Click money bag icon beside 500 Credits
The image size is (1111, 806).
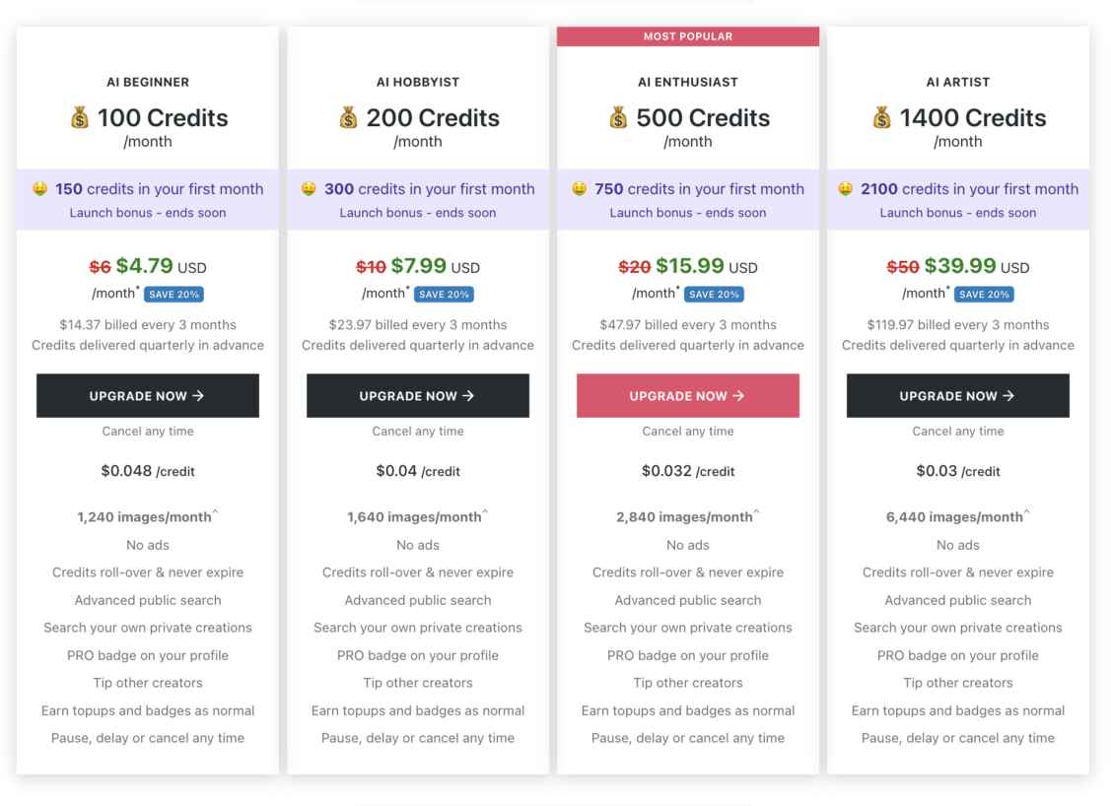tap(618, 117)
